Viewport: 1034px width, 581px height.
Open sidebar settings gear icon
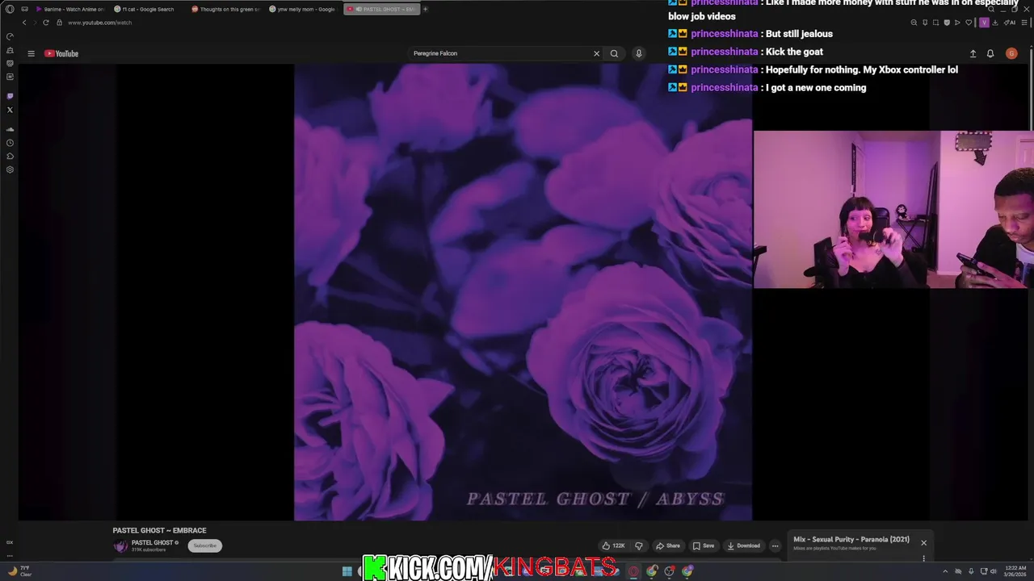coord(10,169)
